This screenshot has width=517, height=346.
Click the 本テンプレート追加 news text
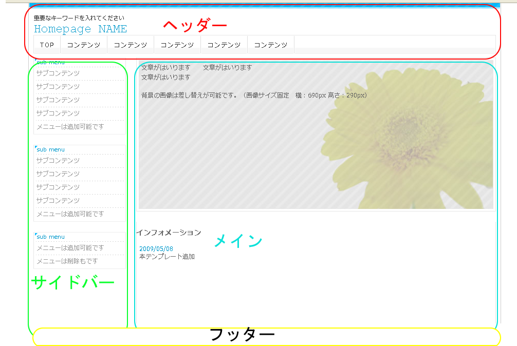pos(167,257)
